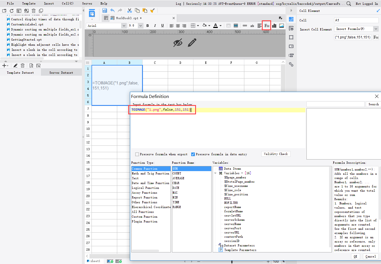
Task: Click the Validity Check button
Action: point(276,154)
